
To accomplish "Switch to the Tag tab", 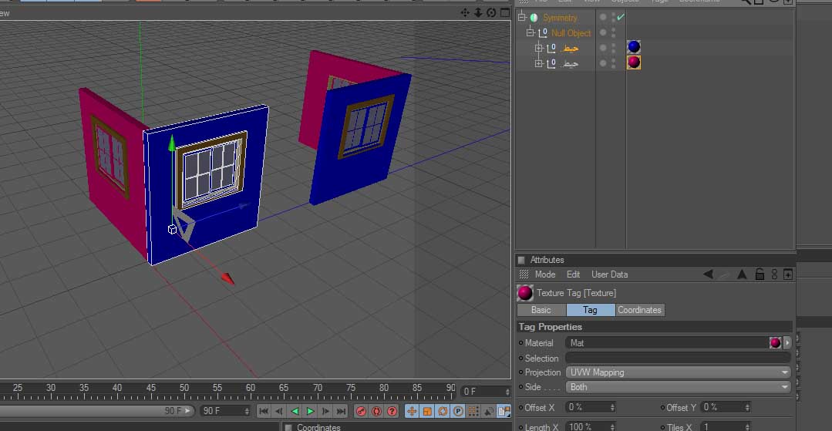I will pyautogui.click(x=591, y=310).
